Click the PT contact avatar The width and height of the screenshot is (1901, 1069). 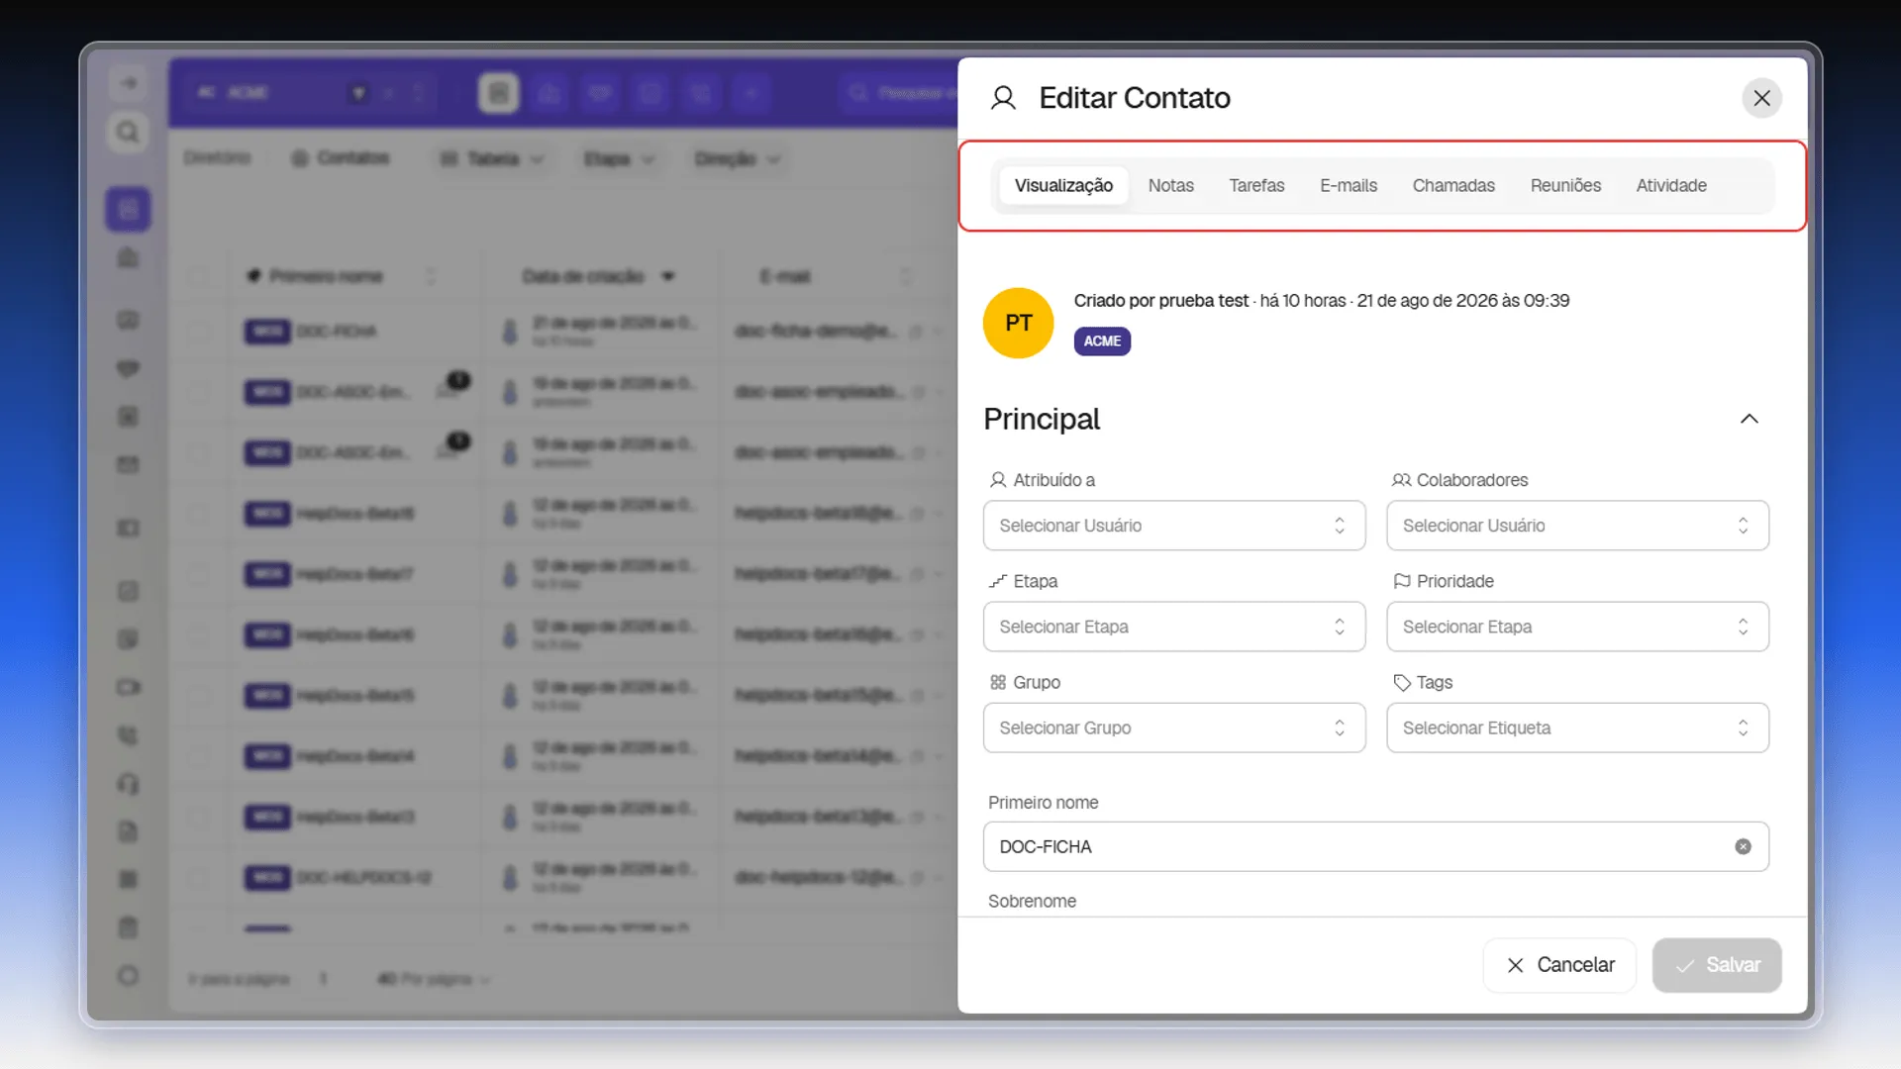coord(1018,323)
